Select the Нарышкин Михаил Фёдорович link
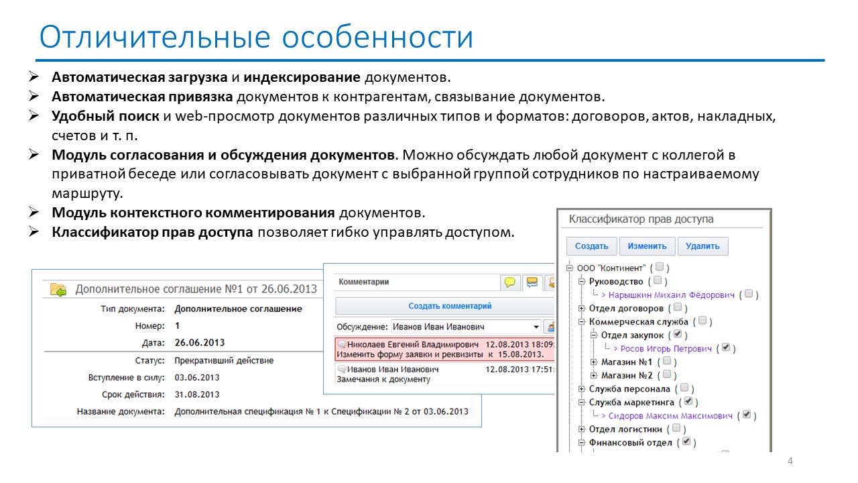This screenshot has height=483, width=858. (672, 294)
